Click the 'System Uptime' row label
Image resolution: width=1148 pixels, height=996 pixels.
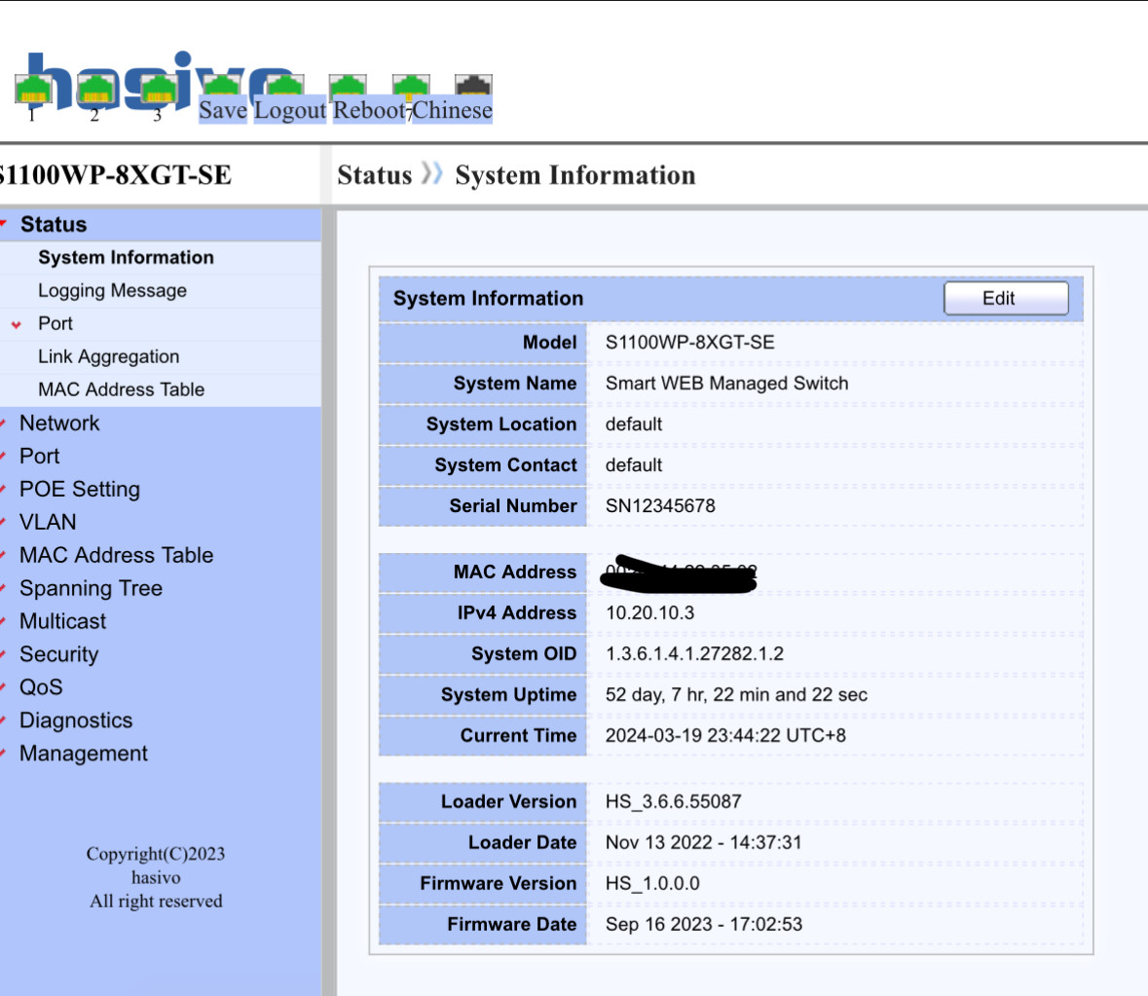tap(508, 694)
